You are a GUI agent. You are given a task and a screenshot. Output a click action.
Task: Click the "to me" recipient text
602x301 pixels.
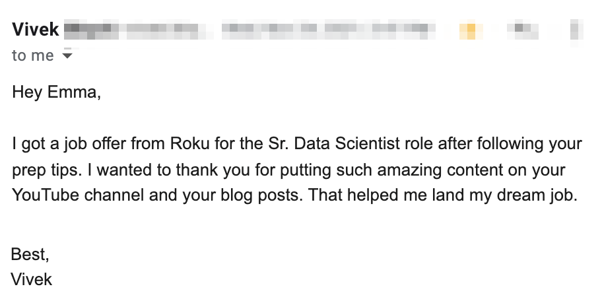click(x=32, y=56)
